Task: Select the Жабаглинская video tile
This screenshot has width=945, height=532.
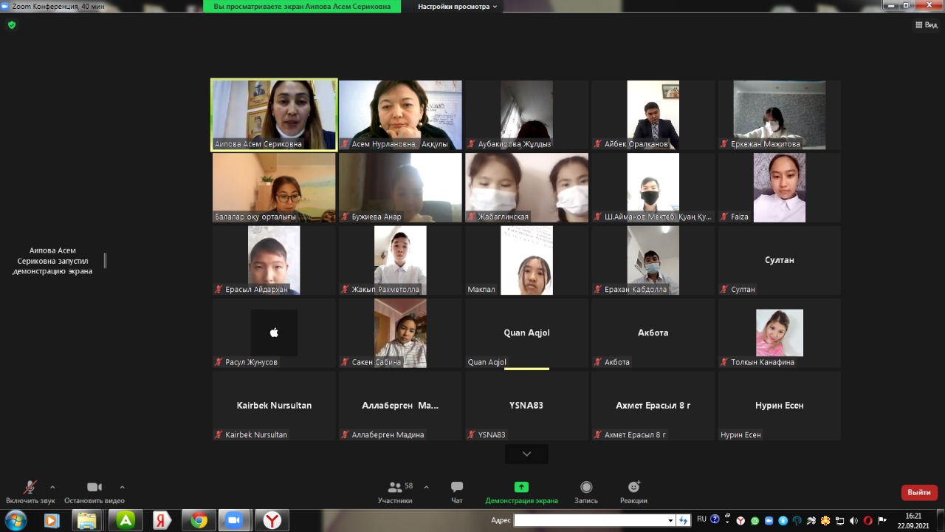Action: point(526,187)
